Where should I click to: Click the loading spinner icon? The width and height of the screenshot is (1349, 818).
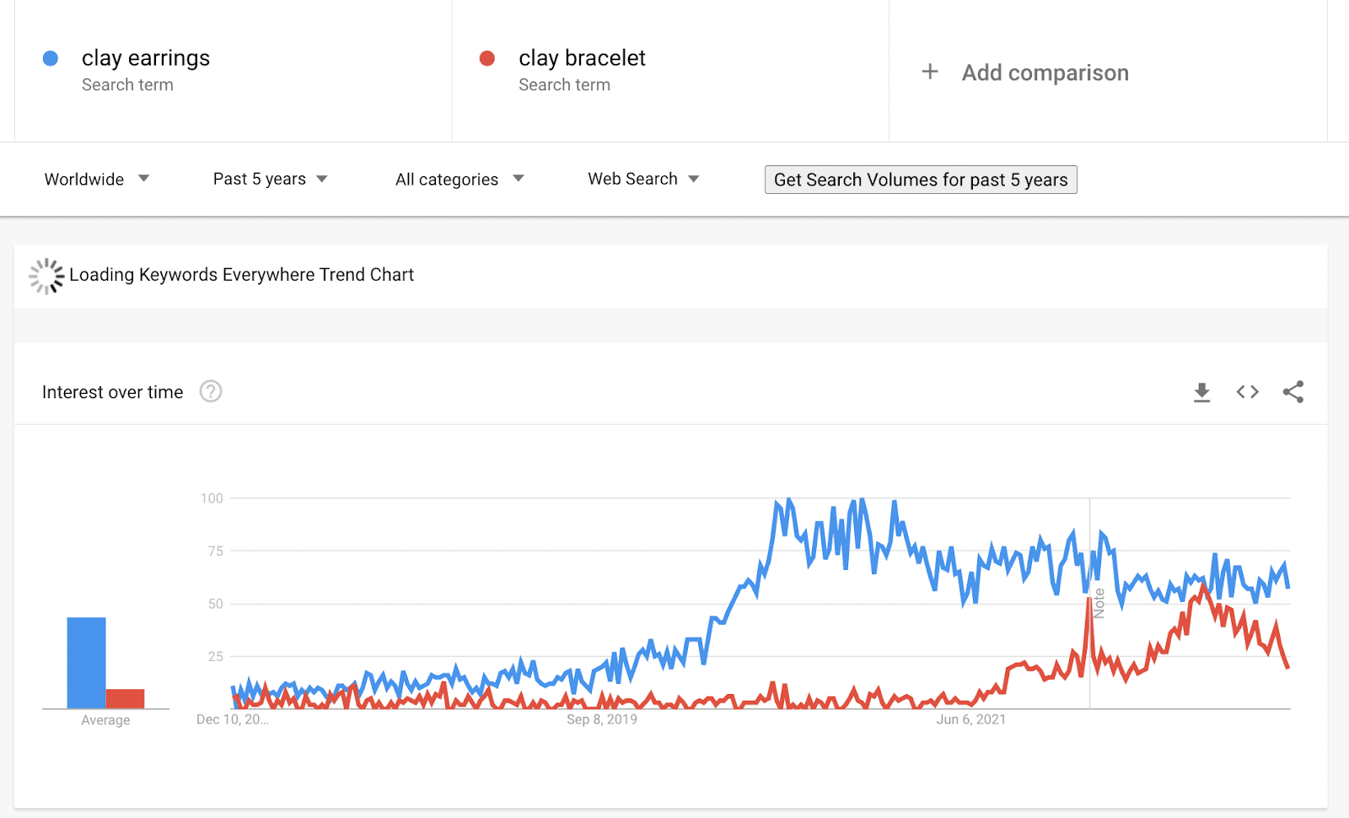point(46,276)
